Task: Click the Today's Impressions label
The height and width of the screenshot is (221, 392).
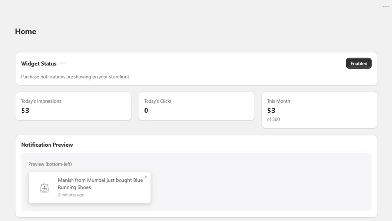Action: 41,101
